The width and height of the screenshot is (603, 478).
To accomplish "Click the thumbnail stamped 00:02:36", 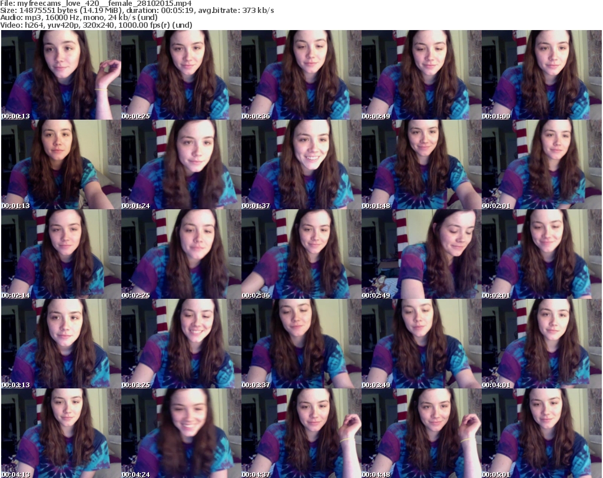I will pos(301,254).
